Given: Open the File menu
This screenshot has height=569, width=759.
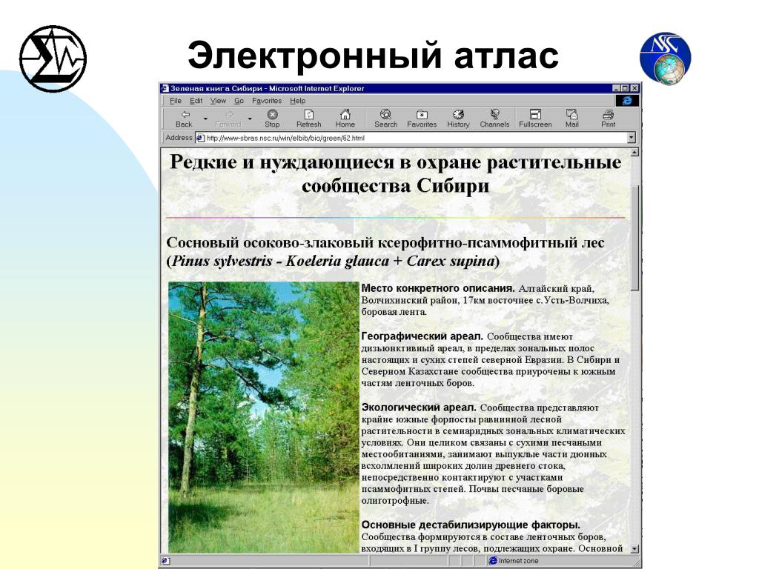Looking at the screenshot, I should coord(175,101).
